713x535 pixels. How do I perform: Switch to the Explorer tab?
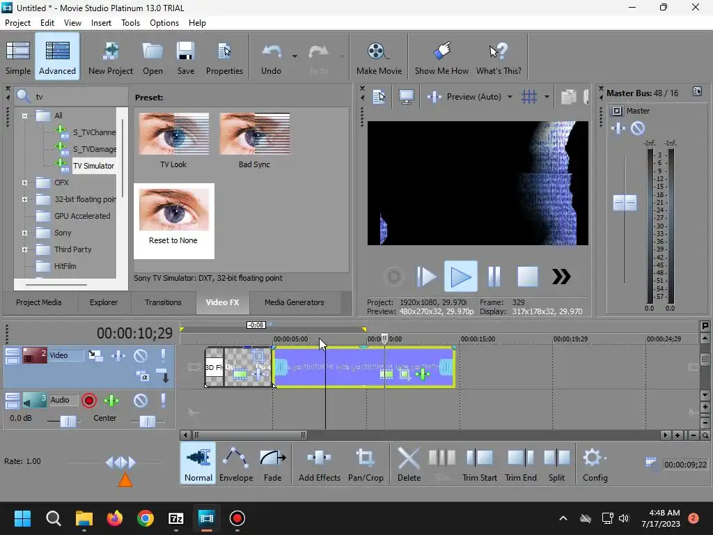point(104,302)
